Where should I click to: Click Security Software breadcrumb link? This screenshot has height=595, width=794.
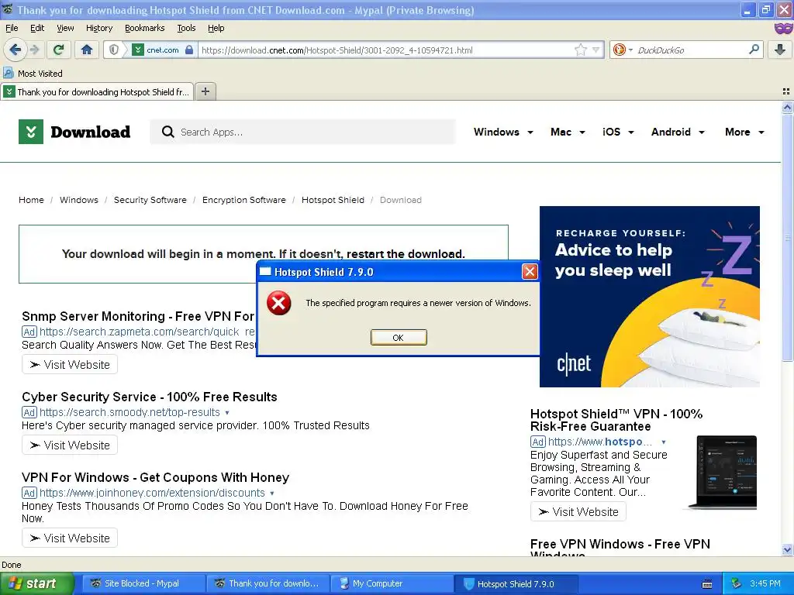[150, 200]
